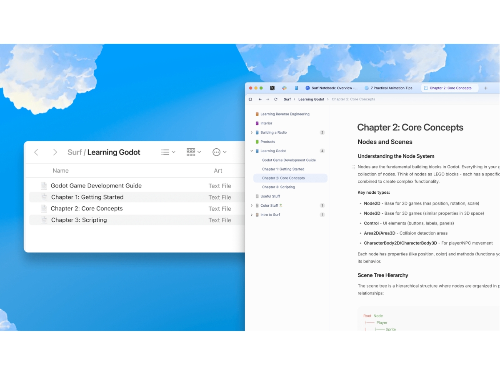Viewport: 500px width, 375px height.
Task: Open a new tab in Surf
Action: (486, 88)
